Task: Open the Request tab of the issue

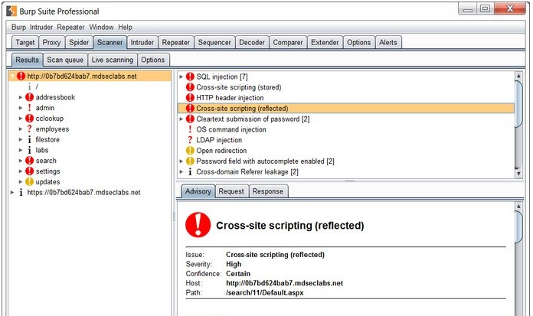Action: [x=231, y=191]
